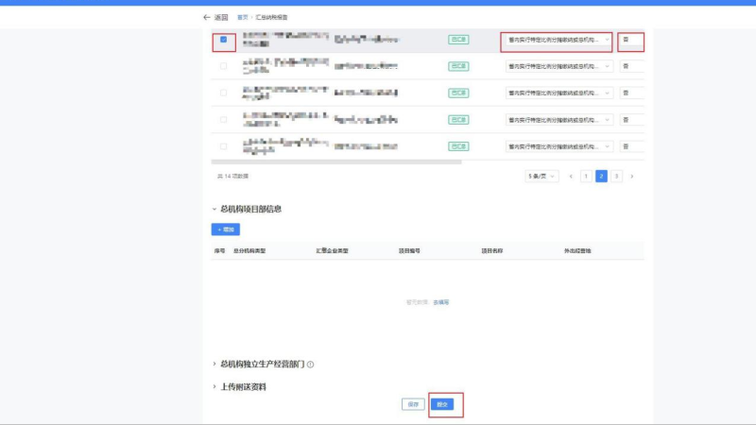Uncheck the checked first row checkbox

[223, 40]
